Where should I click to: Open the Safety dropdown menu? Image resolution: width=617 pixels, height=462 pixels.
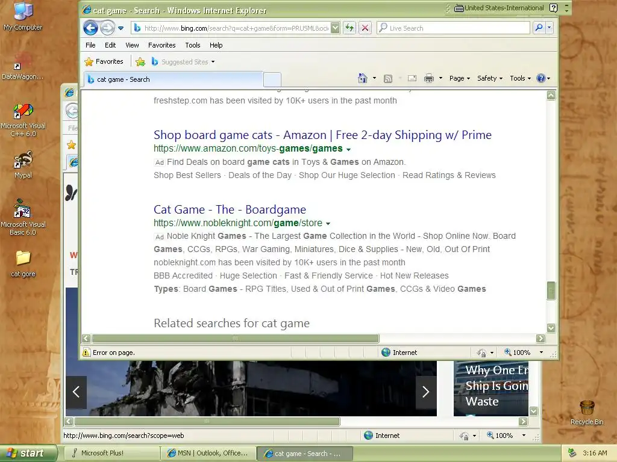pyautogui.click(x=490, y=78)
